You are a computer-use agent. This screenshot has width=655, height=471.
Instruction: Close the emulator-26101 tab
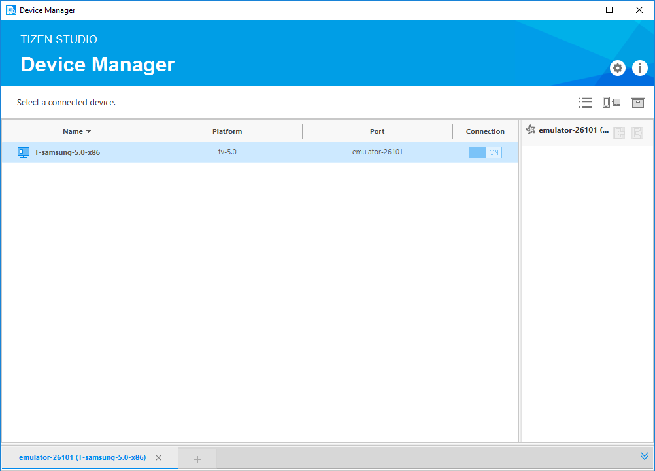click(158, 458)
